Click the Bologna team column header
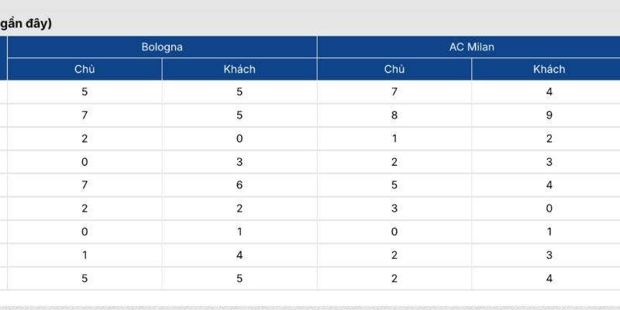The image size is (620, 310). 162,47
